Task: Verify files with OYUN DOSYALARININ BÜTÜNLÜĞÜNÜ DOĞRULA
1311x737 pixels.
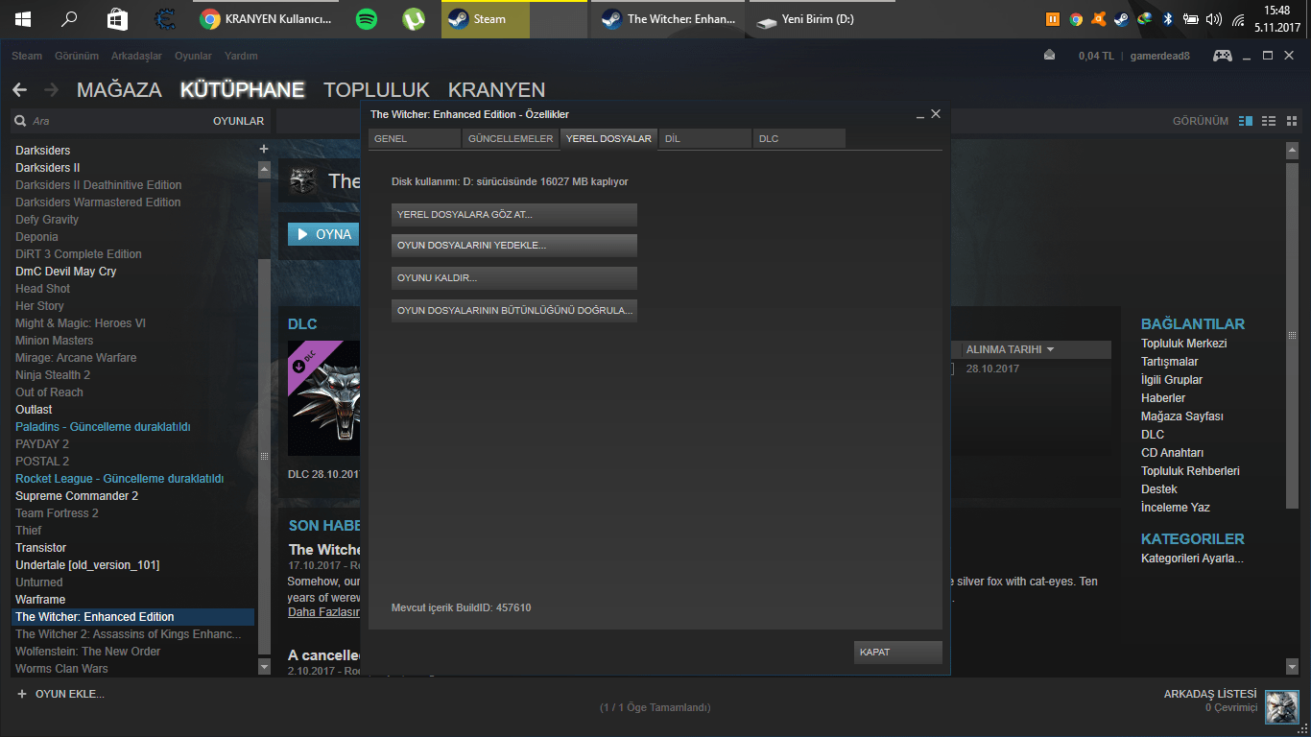Action: (x=514, y=311)
